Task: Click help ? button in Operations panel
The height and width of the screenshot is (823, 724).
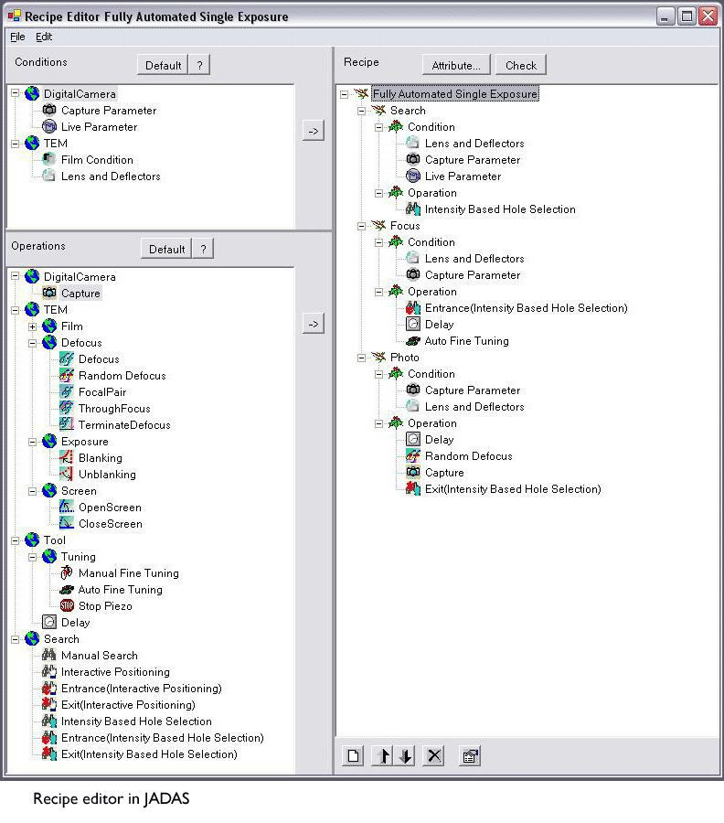Action: (204, 249)
